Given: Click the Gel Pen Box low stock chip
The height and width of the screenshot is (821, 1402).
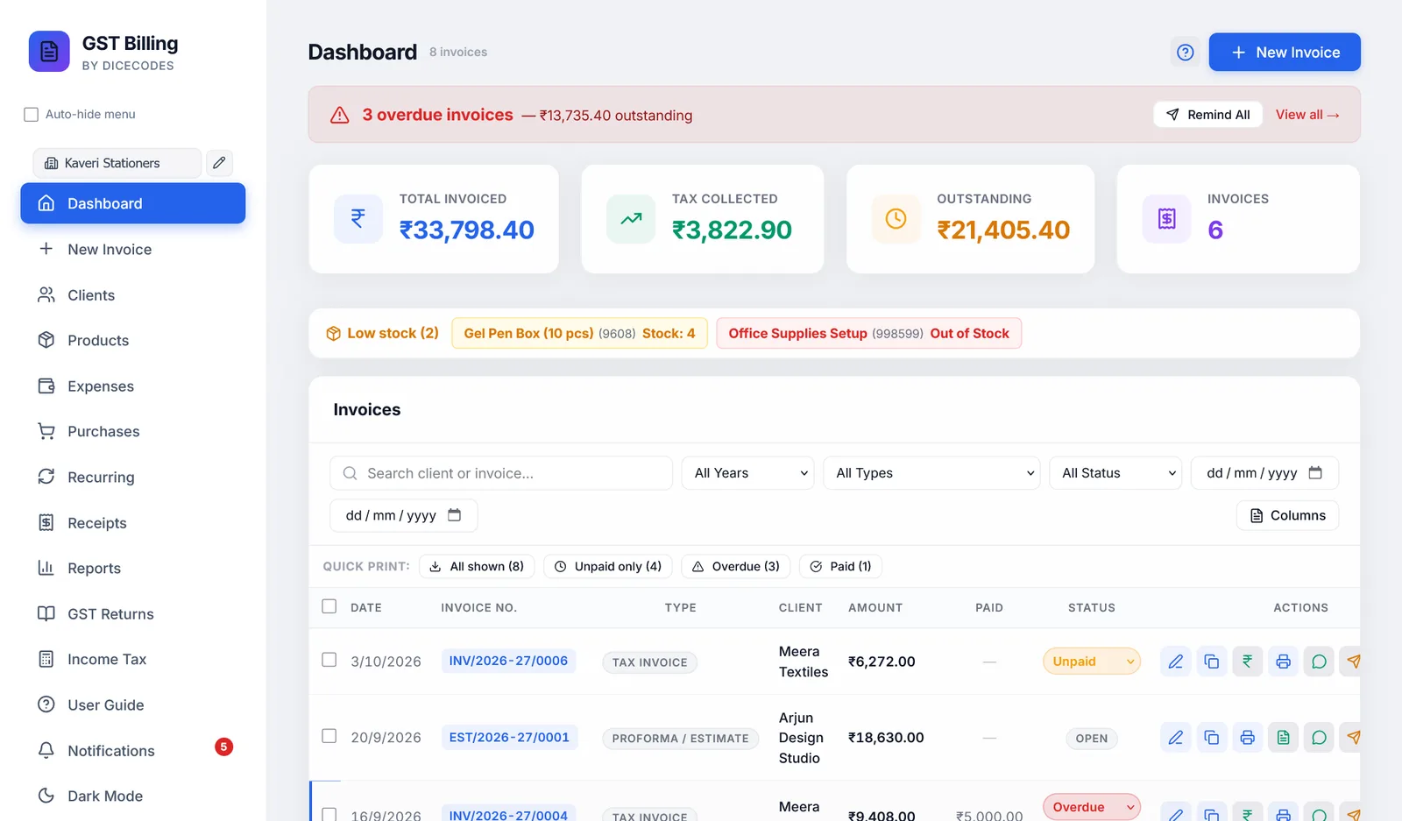Looking at the screenshot, I should (579, 333).
